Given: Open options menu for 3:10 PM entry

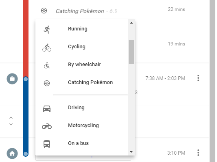Looking at the screenshot, I should 198,153.
